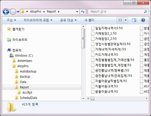Select file 계정별월별집계_계정별.fr3
Screen dimensions: 151x116
point(111,65)
